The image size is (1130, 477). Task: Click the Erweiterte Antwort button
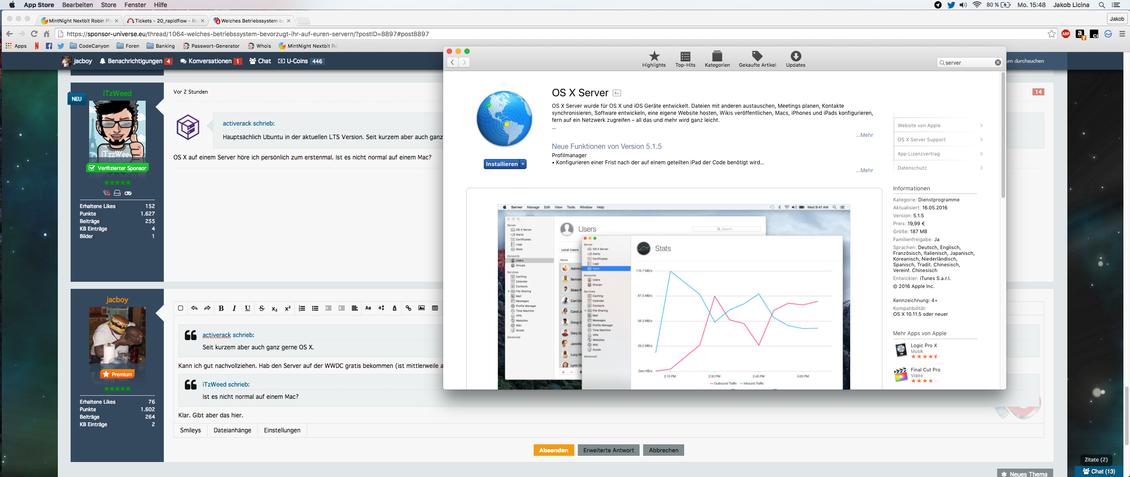coord(608,450)
